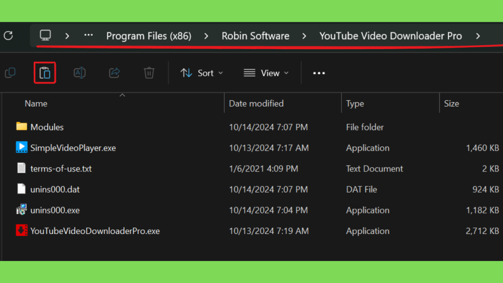
Task: Select the SimpleVideoPlayer.exe icon
Action: click(22, 147)
